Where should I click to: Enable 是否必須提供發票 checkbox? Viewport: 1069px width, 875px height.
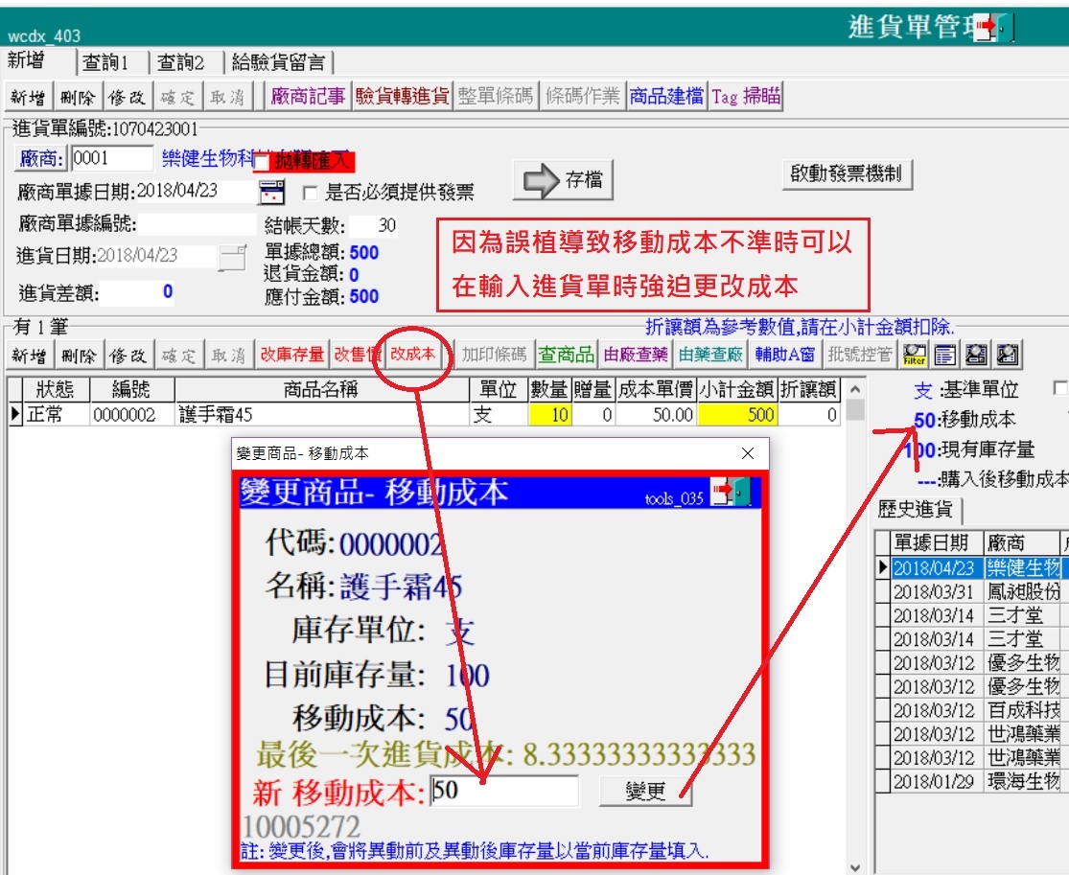coord(310,193)
